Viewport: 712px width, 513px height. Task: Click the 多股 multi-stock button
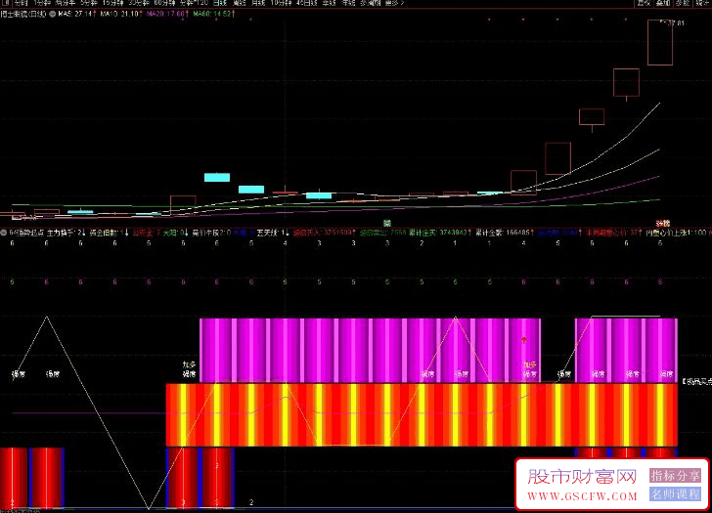(x=682, y=4)
